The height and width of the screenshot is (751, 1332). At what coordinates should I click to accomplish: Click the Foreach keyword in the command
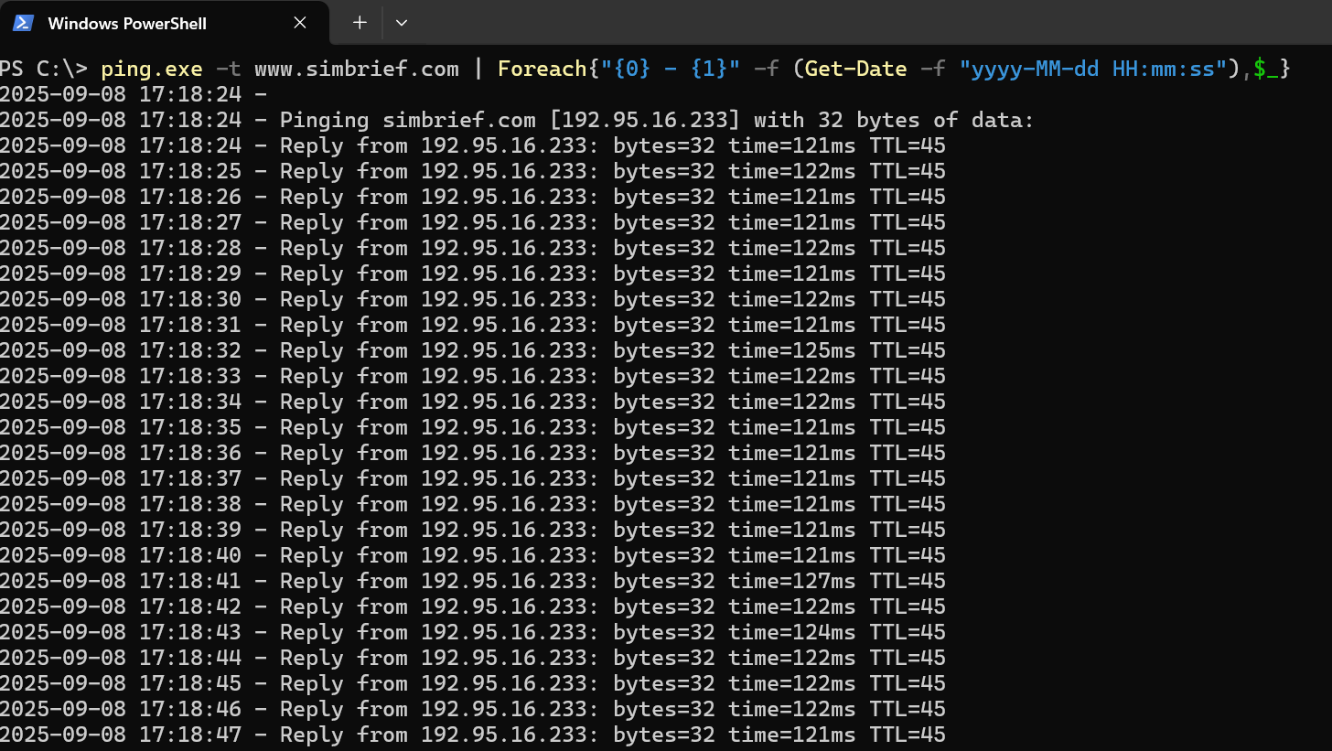[542, 69]
